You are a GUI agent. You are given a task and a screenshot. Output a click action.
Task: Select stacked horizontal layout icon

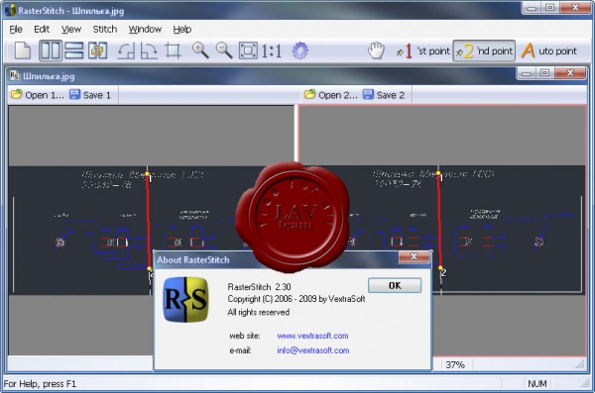pyautogui.click(x=74, y=50)
